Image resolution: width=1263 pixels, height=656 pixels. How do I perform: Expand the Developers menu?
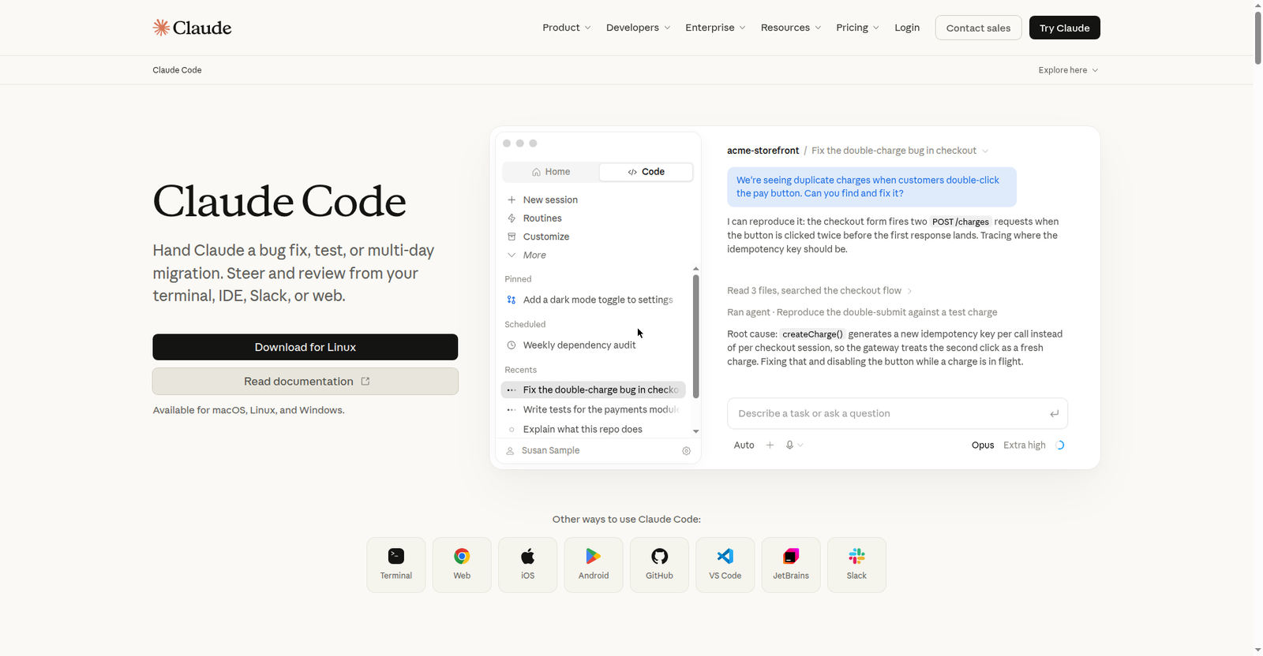pyautogui.click(x=638, y=28)
